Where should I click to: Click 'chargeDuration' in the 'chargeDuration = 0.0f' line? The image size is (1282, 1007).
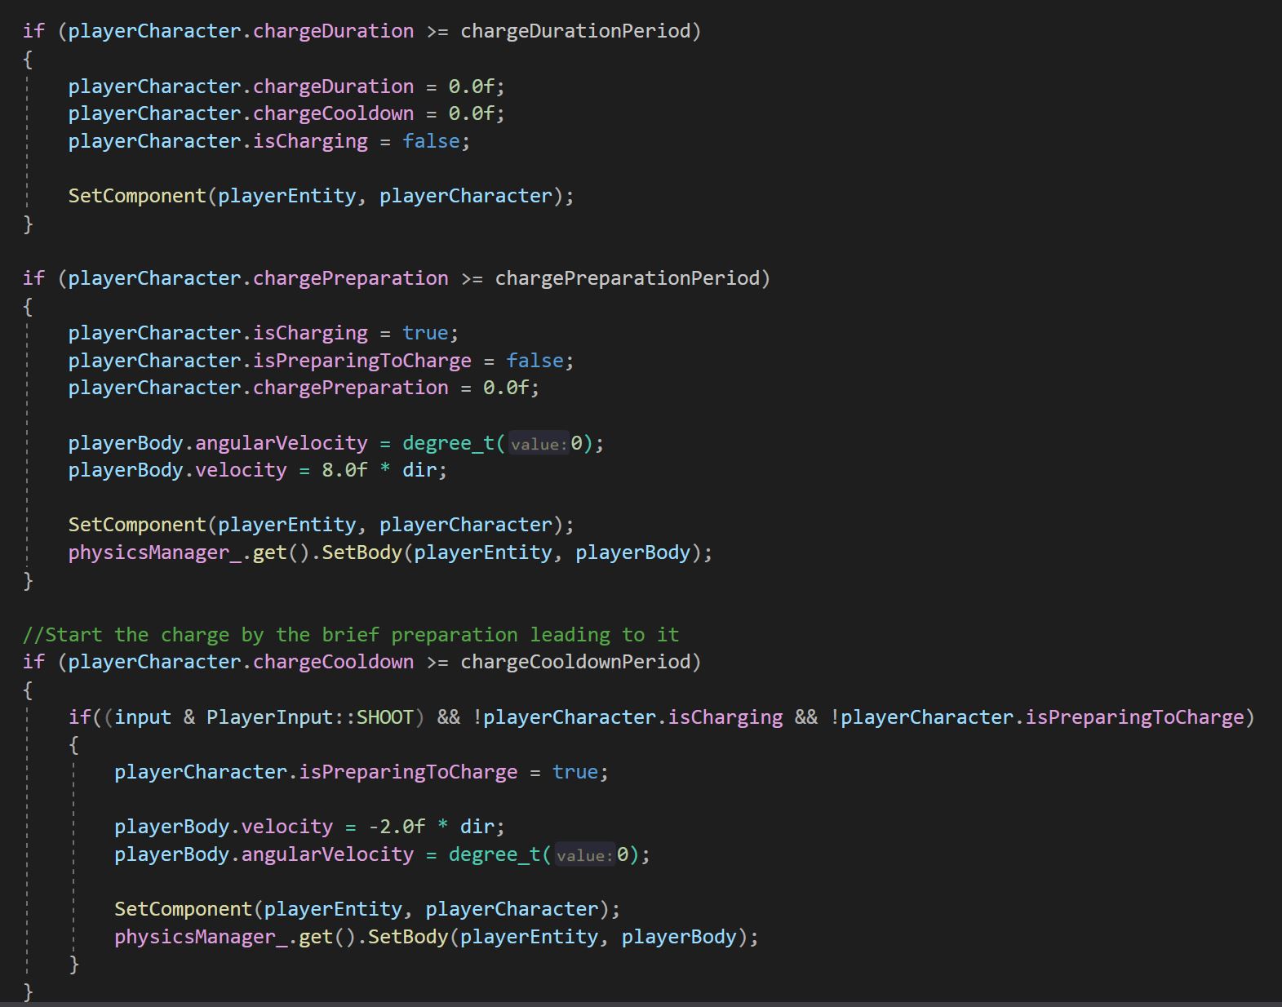coord(333,87)
